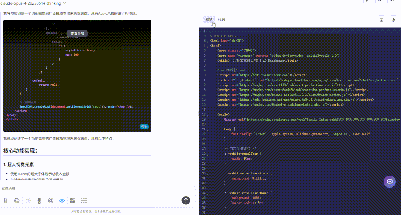Image resolution: width=401 pixels, height=215 pixels.
Task: Attach a file with the paperclip icon
Action: tap(5, 201)
